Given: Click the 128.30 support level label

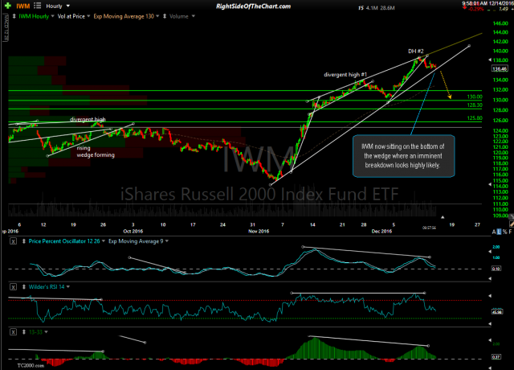Looking at the screenshot, I should pyautogui.click(x=475, y=105).
